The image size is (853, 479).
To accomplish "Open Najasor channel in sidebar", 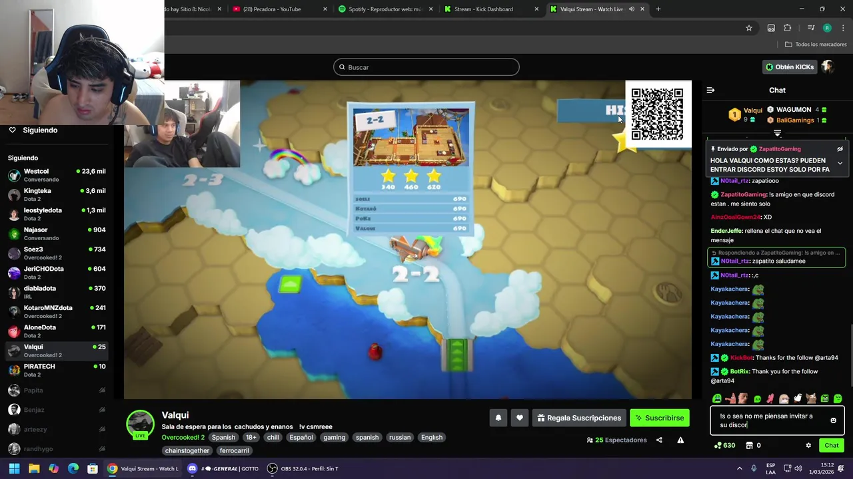I will coord(57,234).
